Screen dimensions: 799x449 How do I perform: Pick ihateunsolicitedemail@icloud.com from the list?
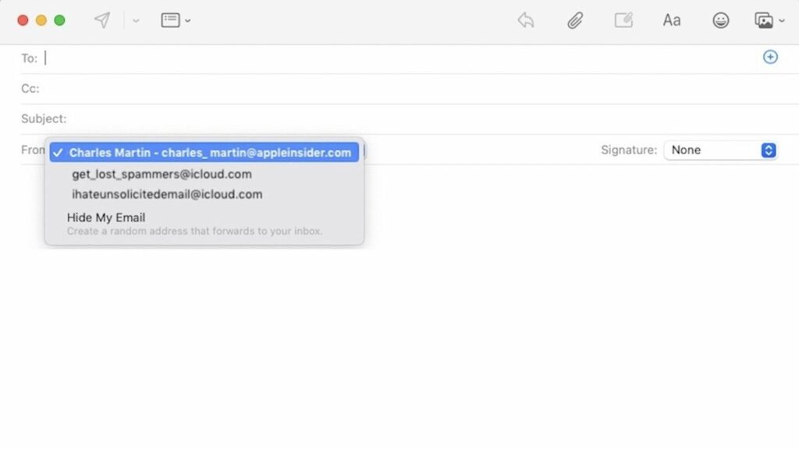167,194
